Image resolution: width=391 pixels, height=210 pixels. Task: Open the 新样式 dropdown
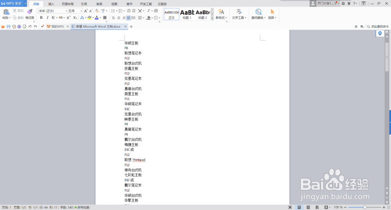[221, 14]
